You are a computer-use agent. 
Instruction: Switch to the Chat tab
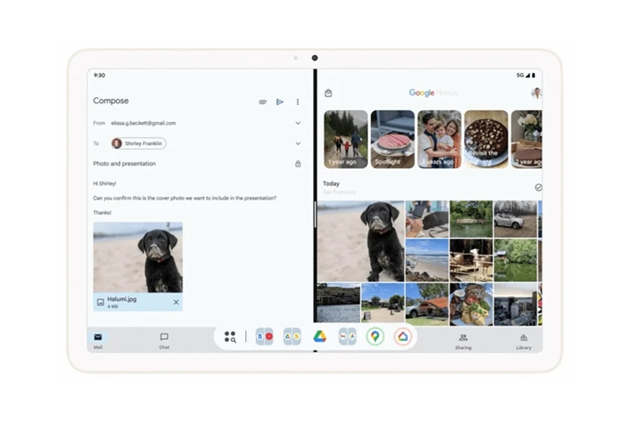(x=164, y=340)
